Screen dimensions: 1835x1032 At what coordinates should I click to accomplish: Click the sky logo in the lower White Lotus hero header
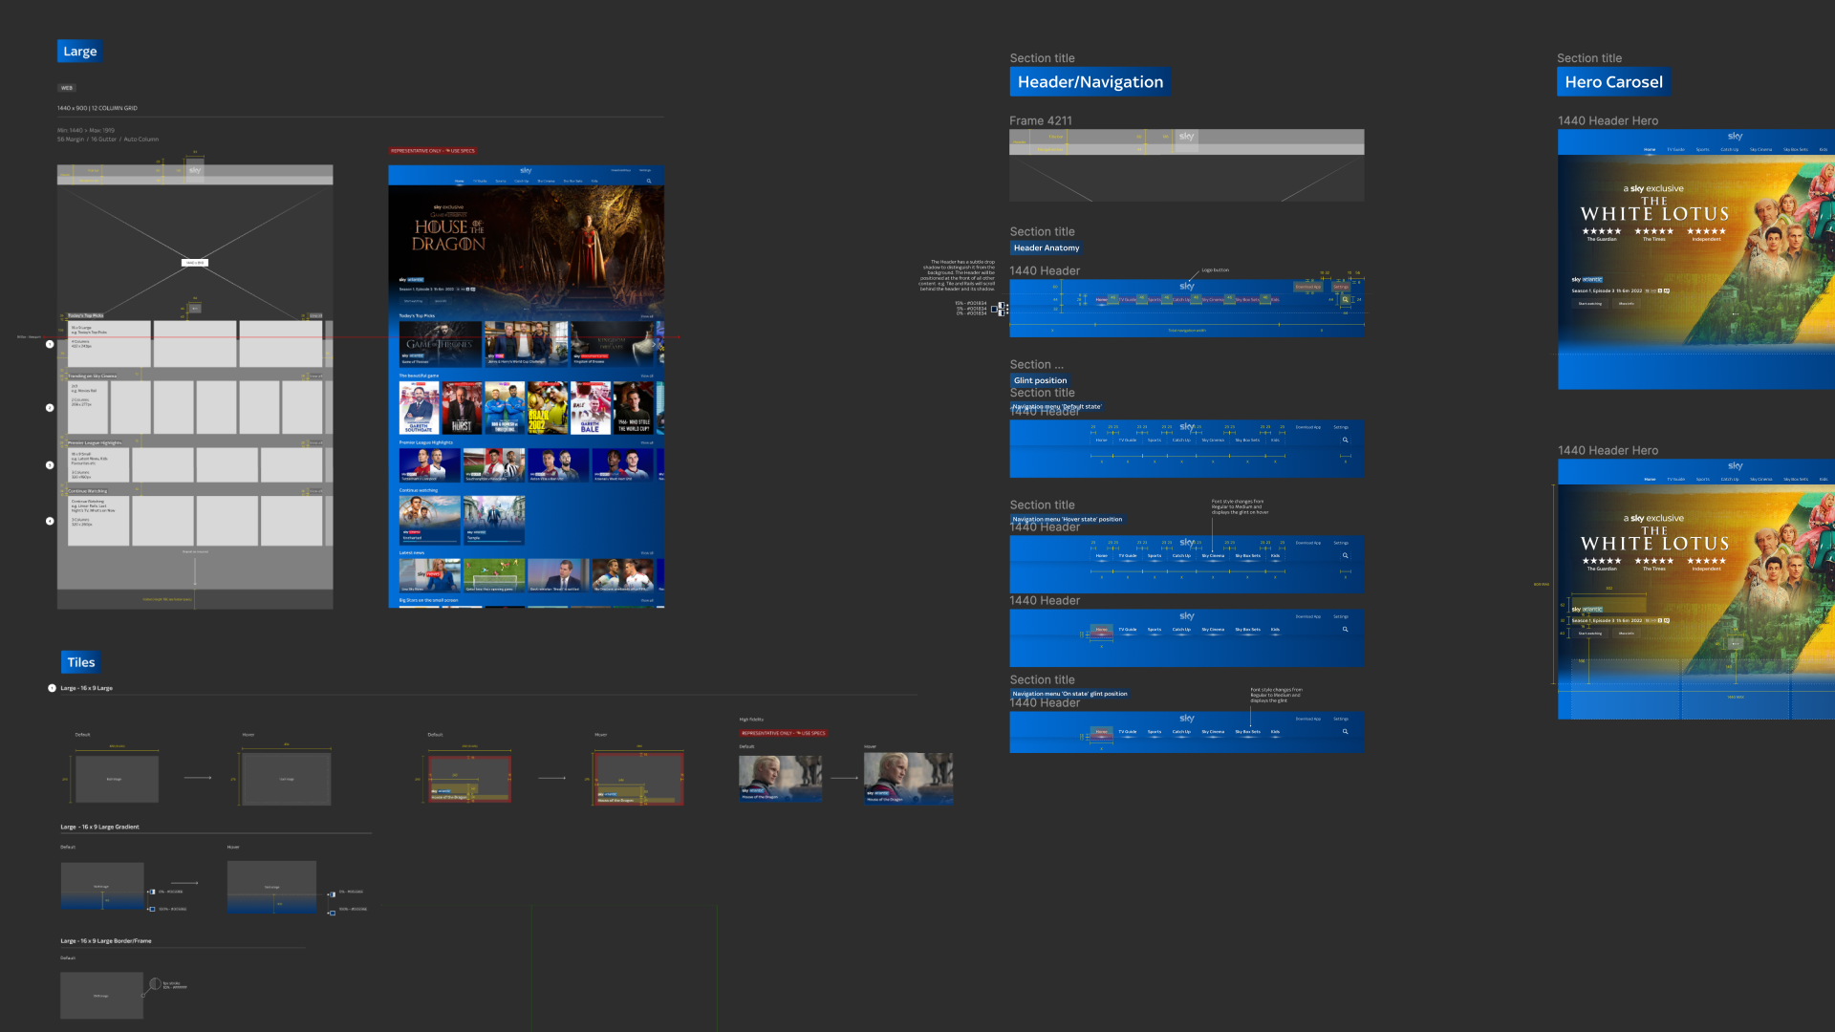(x=1736, y=466)
